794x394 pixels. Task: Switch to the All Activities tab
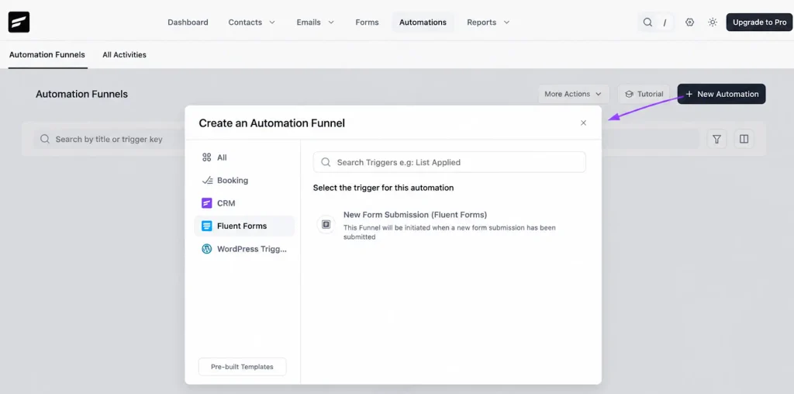[x=125, y=55]
